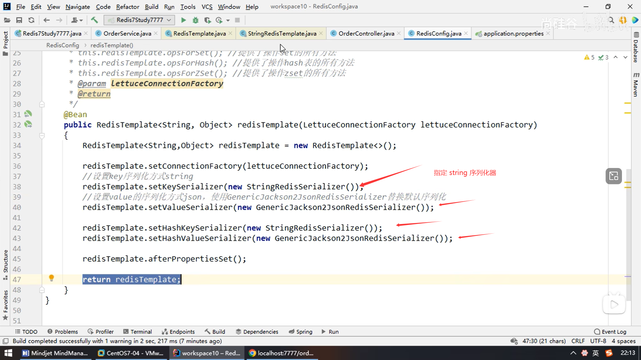The width and height of the screenshot is (641, 360).
Task: Open the Refactor menu
Action: coord(128,7)
